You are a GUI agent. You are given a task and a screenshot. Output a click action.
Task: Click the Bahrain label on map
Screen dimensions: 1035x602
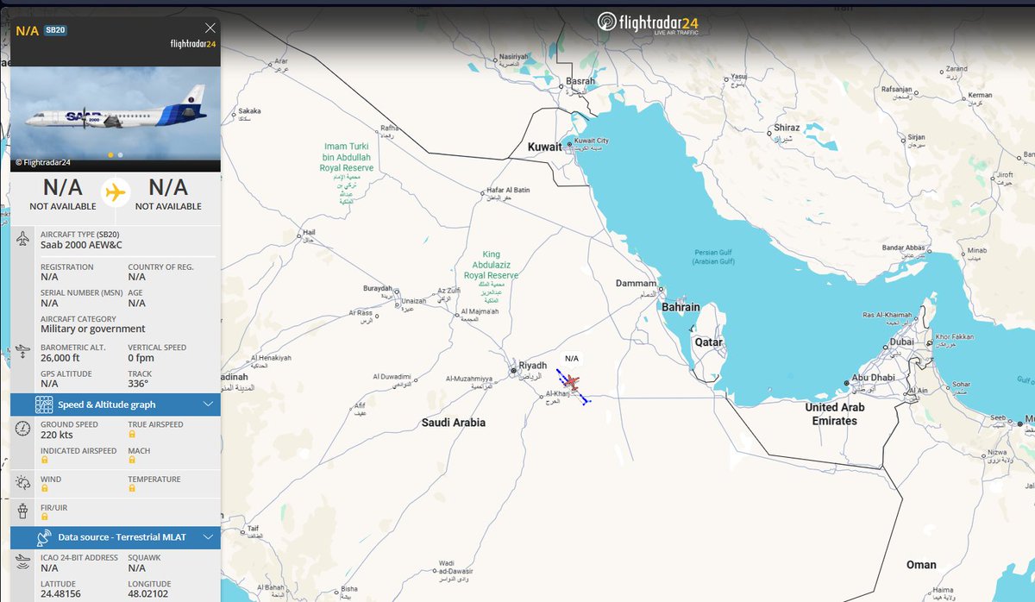tap(681, 306)
